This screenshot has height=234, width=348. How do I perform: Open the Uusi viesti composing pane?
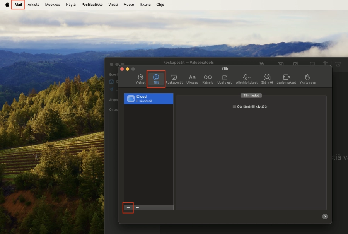[225, 79]
